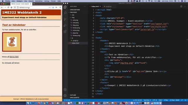188x105 pixels.
Task: Open page actions ellipsis in URL bar
Action: pos(49,7)
